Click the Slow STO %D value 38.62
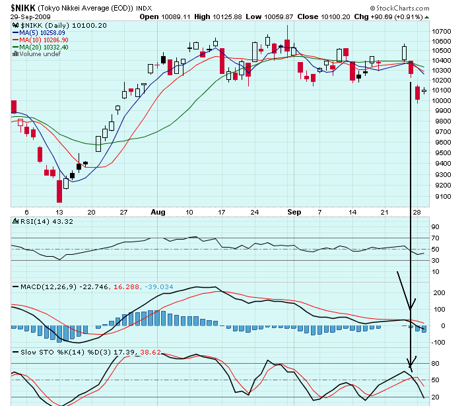Image resolution: width=468 pixels, height=406 pixels. coord(150,353)
